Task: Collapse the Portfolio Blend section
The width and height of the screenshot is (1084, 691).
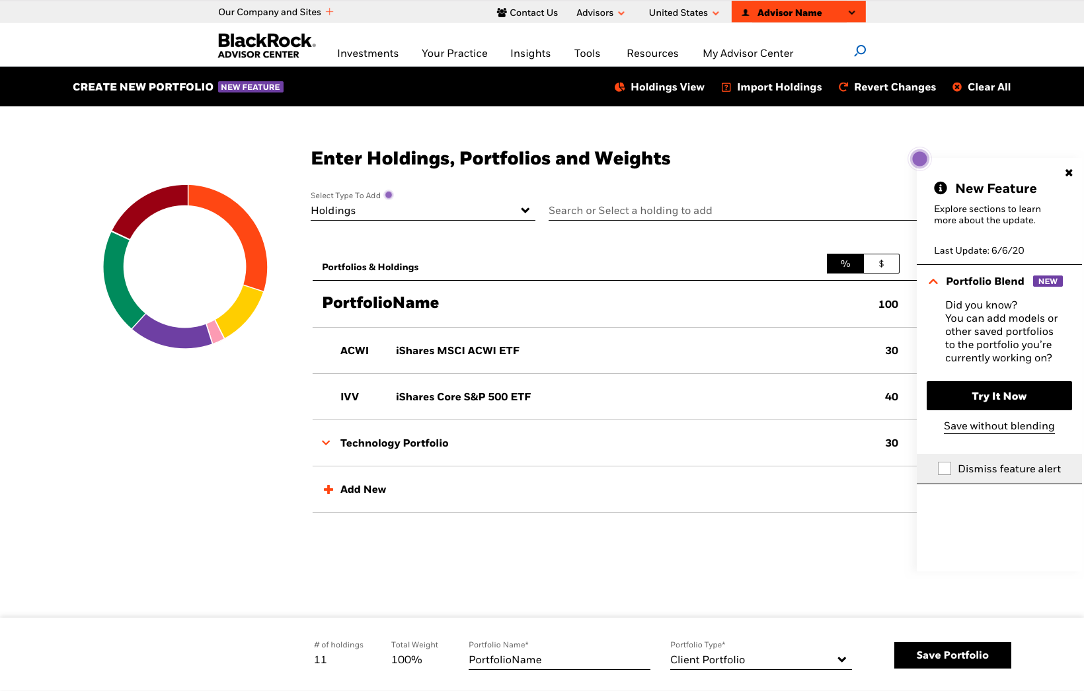Action: tap(933, 281)
